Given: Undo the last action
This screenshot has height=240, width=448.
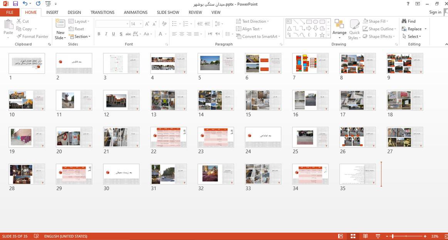Looking at the screenshot, I should [25, 4].
